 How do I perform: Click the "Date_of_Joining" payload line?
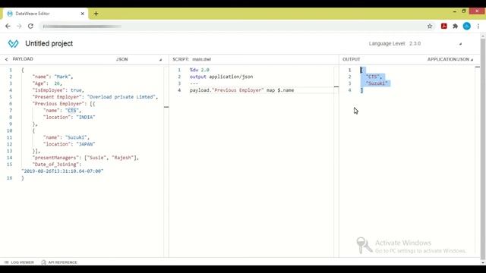pos(57,165)
